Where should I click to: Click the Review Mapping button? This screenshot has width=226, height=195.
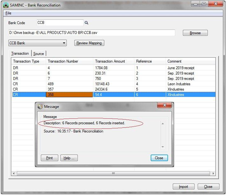[x=89, y=43]
